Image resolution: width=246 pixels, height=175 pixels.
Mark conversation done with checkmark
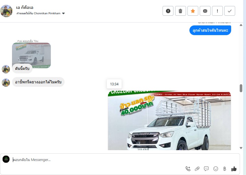pyautogui.click(x=230, y=11)
